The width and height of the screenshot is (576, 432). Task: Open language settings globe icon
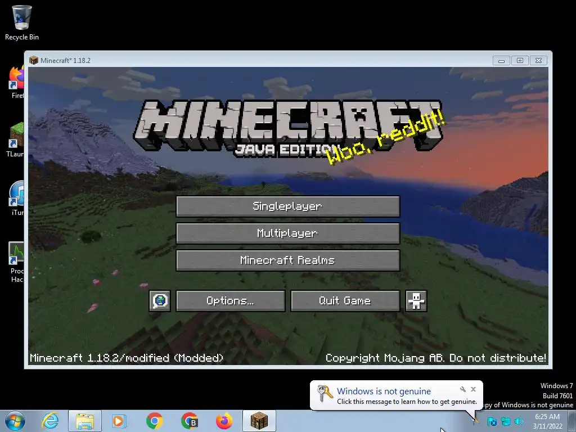(160, 301)
